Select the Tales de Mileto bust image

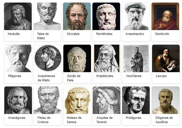[47, 16]
